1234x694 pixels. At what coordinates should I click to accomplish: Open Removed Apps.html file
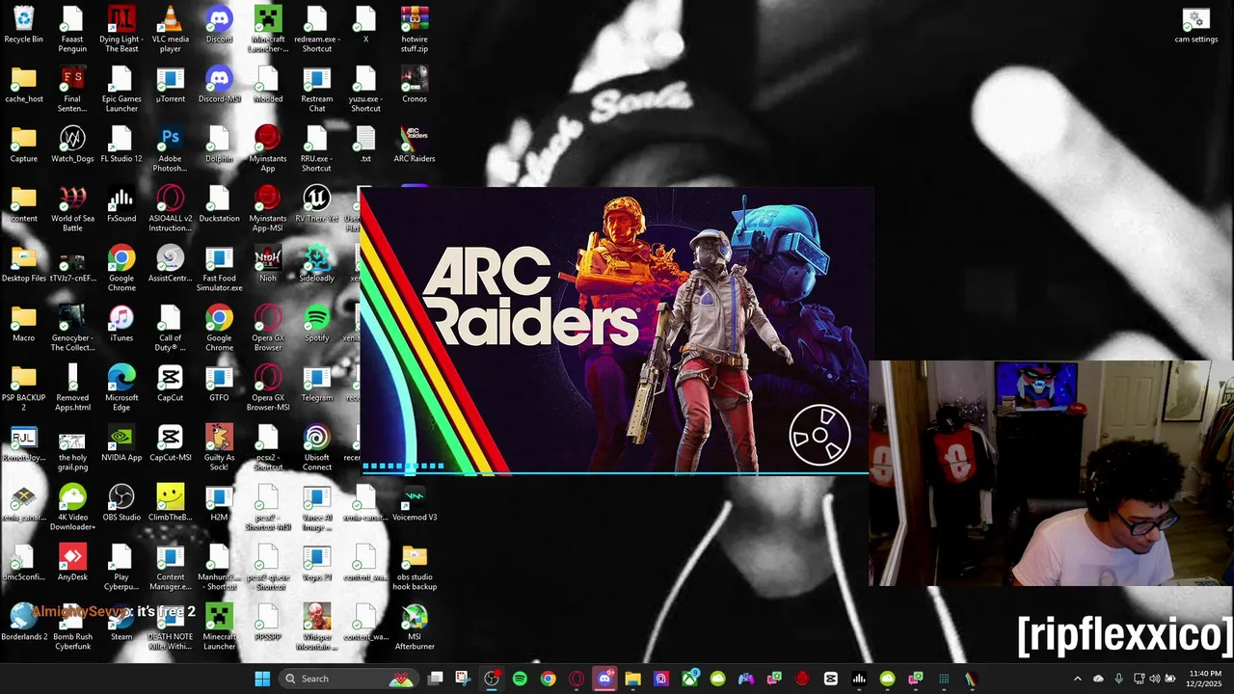pyautogui.click(x=72, y=387)
